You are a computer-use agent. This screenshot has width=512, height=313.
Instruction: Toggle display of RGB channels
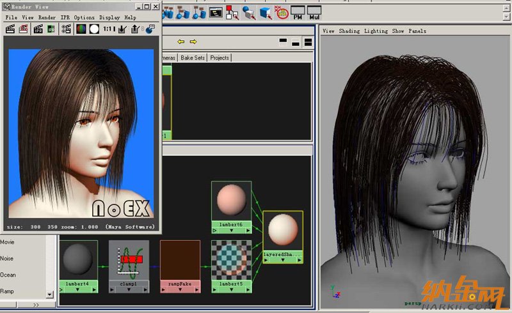pos(81,29)
